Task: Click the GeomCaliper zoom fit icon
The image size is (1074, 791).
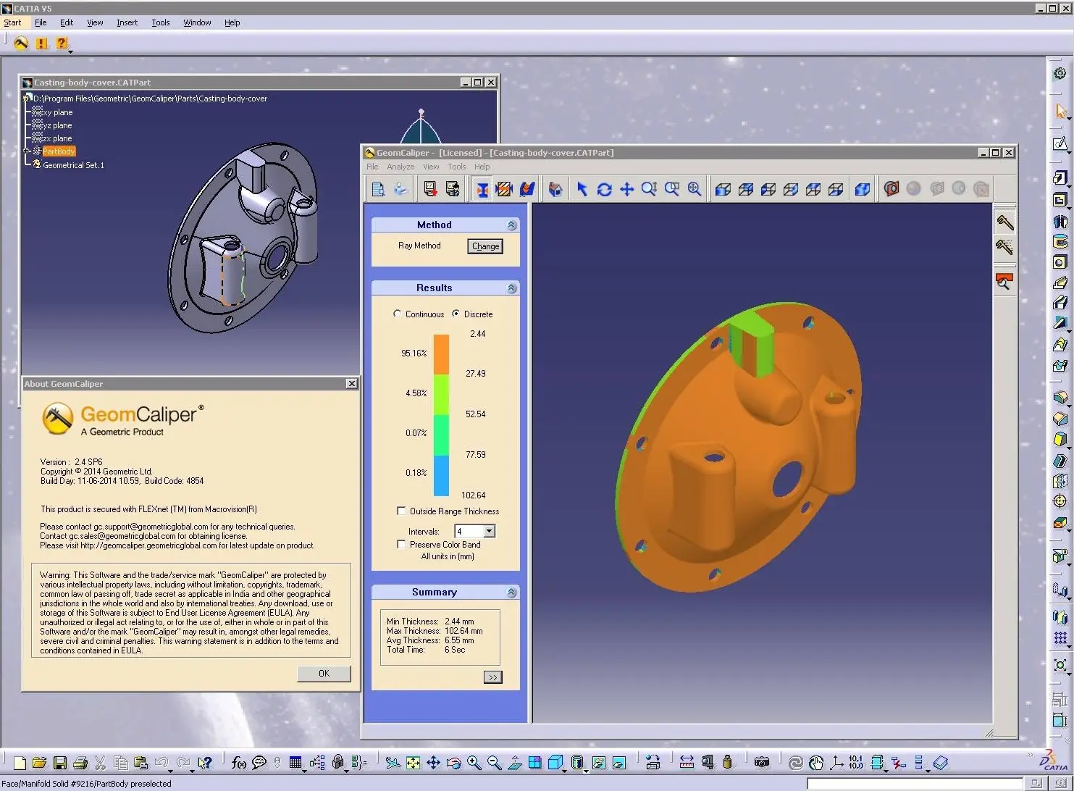Action: (x=694, y=189)
